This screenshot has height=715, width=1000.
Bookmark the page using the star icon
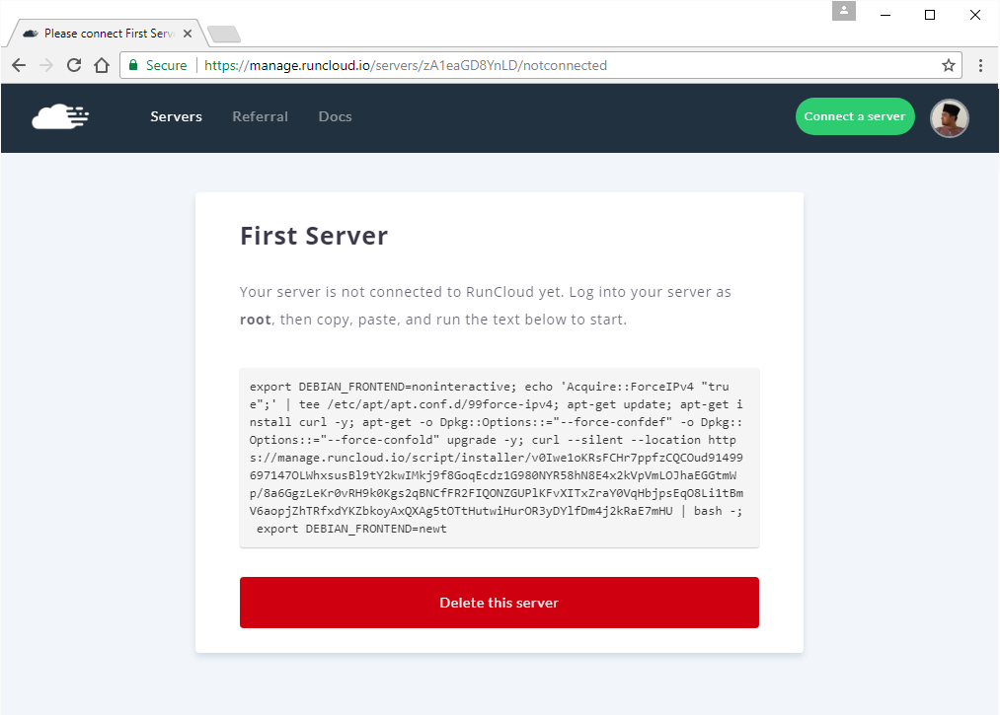[947, 65]
